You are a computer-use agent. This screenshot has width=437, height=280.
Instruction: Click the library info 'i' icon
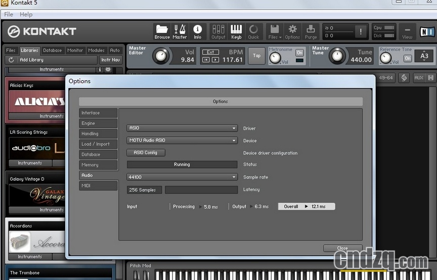pyautogui.click(x=100, y=70)
